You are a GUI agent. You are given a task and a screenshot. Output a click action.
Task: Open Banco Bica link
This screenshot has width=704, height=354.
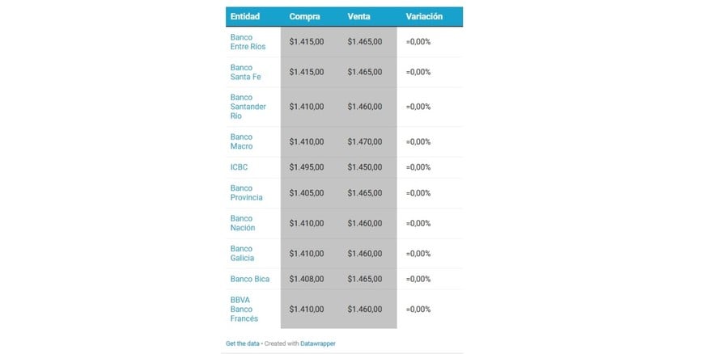[x=250, y=279]
